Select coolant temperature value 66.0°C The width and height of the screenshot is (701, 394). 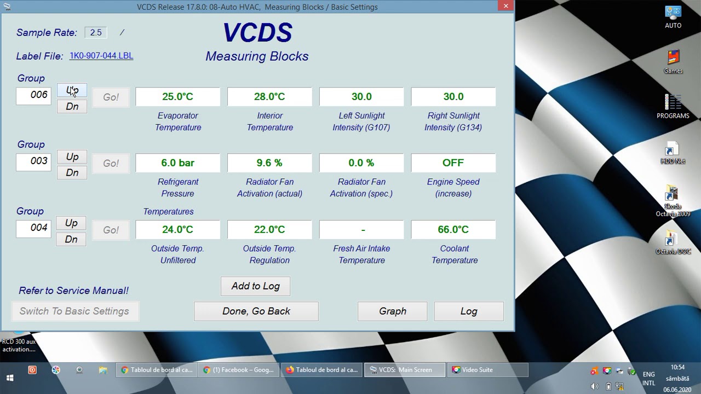453,230
